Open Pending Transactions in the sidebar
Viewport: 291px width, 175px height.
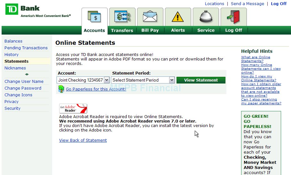[x=26, y=48]
